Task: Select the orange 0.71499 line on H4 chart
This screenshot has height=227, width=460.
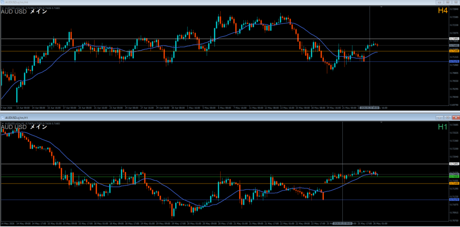Action: (225, 51)
